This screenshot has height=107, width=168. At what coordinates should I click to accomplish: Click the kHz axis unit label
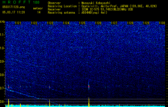point(2,22)
